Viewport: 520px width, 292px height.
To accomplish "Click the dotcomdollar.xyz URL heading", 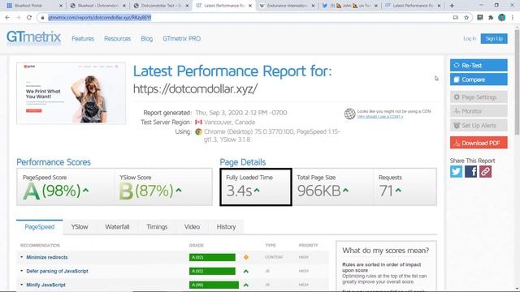I will pos(195,89).
